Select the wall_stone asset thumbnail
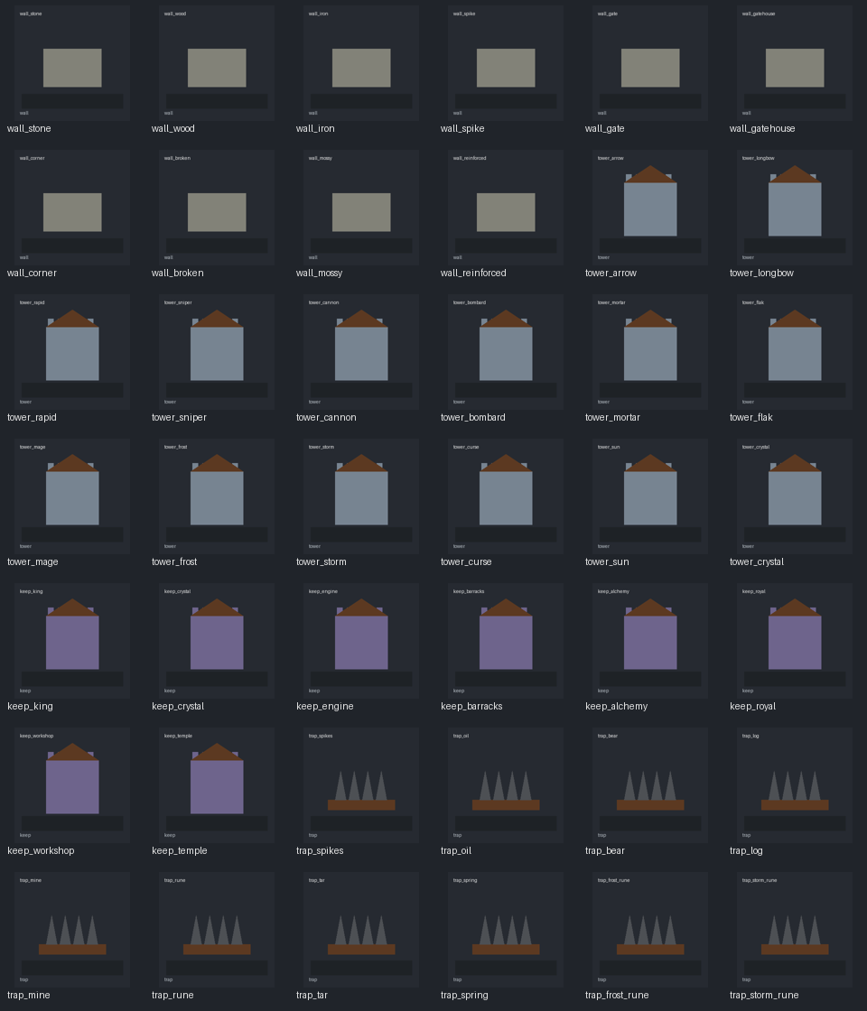Viewport: 867px width, 1011px height. (x=72, y=63)
